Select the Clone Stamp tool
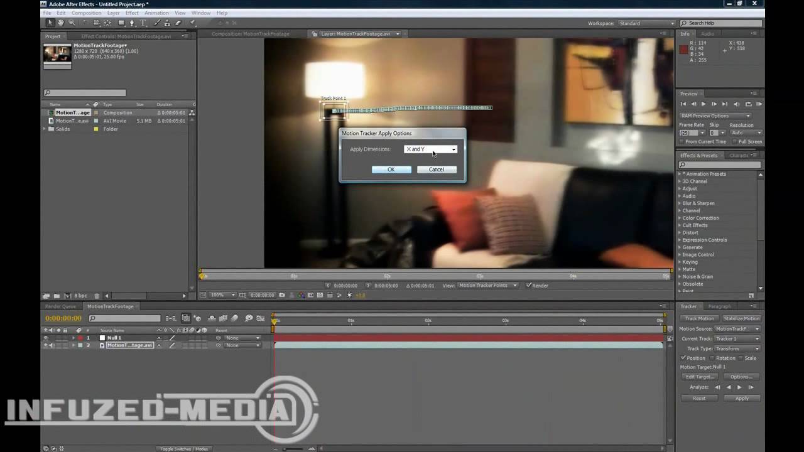 click(x=167, y=23)
